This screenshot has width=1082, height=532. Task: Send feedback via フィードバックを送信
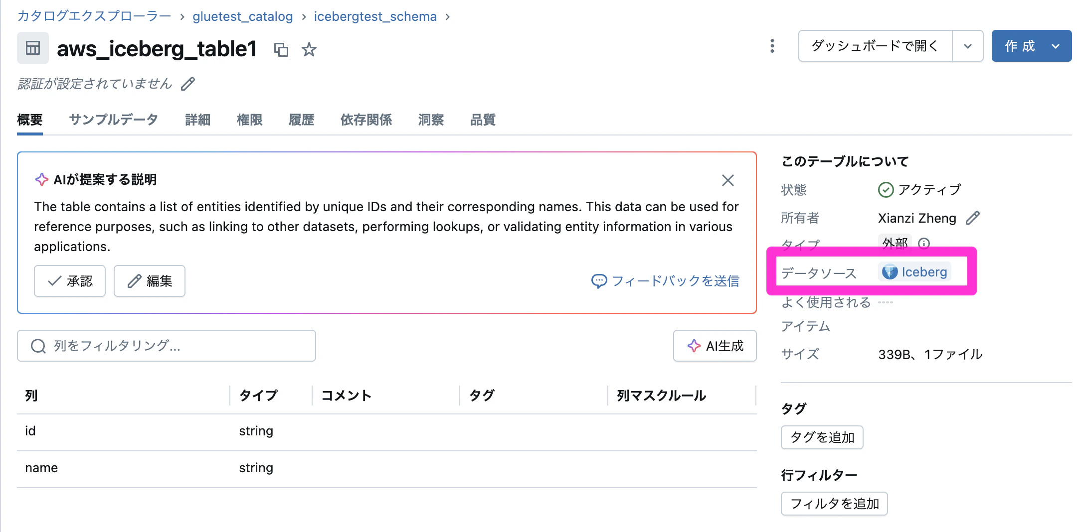click(665, 281)
